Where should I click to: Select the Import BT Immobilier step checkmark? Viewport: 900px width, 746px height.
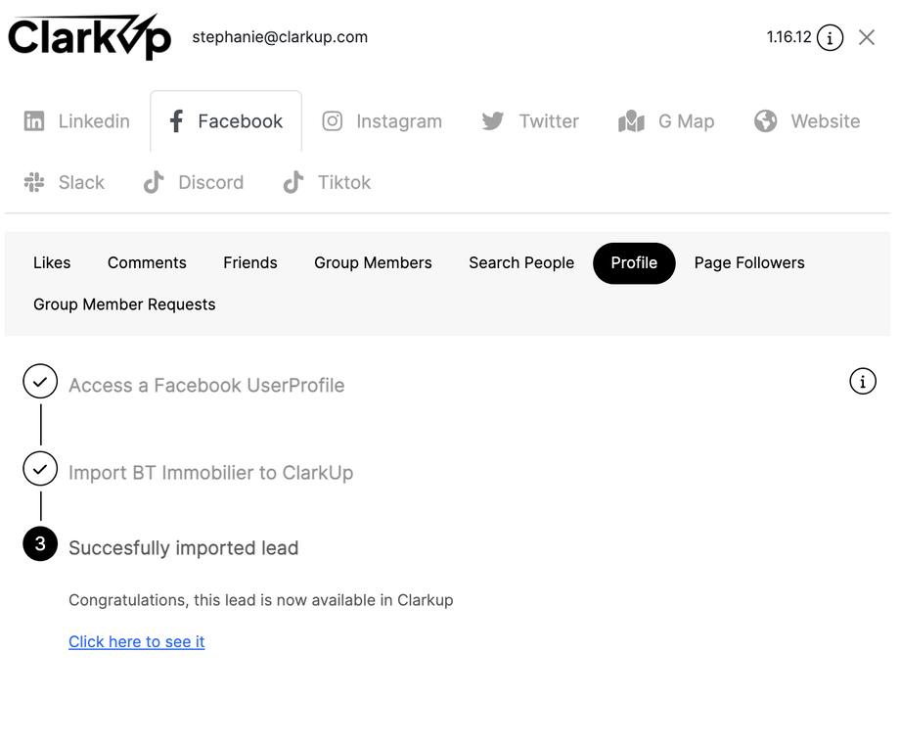[x=40, y=469]
